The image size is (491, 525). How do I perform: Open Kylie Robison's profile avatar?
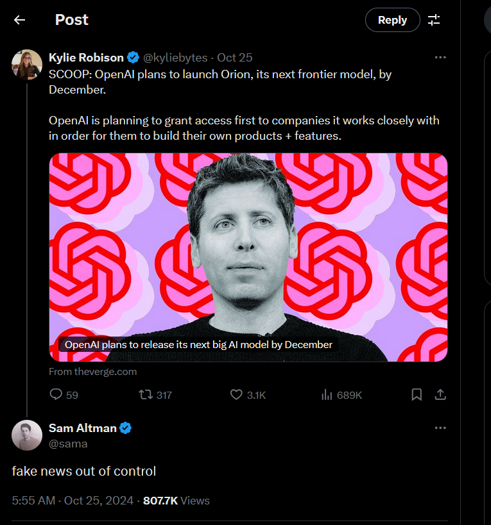(x=27, y=64)
